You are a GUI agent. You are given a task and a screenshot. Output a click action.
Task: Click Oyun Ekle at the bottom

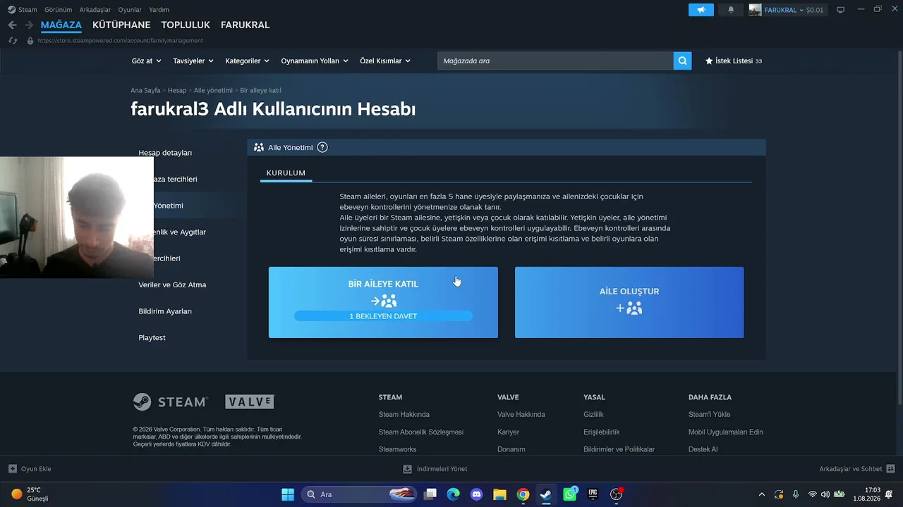(30, 469)
